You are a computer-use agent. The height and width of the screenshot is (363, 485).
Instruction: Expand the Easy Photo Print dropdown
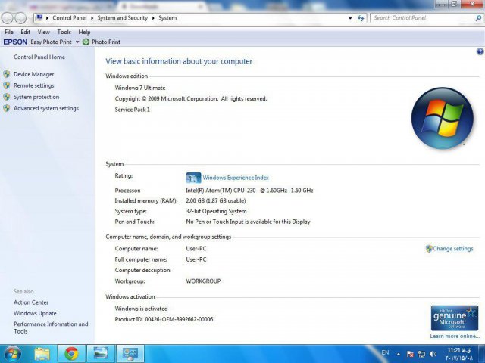[77, 42]
